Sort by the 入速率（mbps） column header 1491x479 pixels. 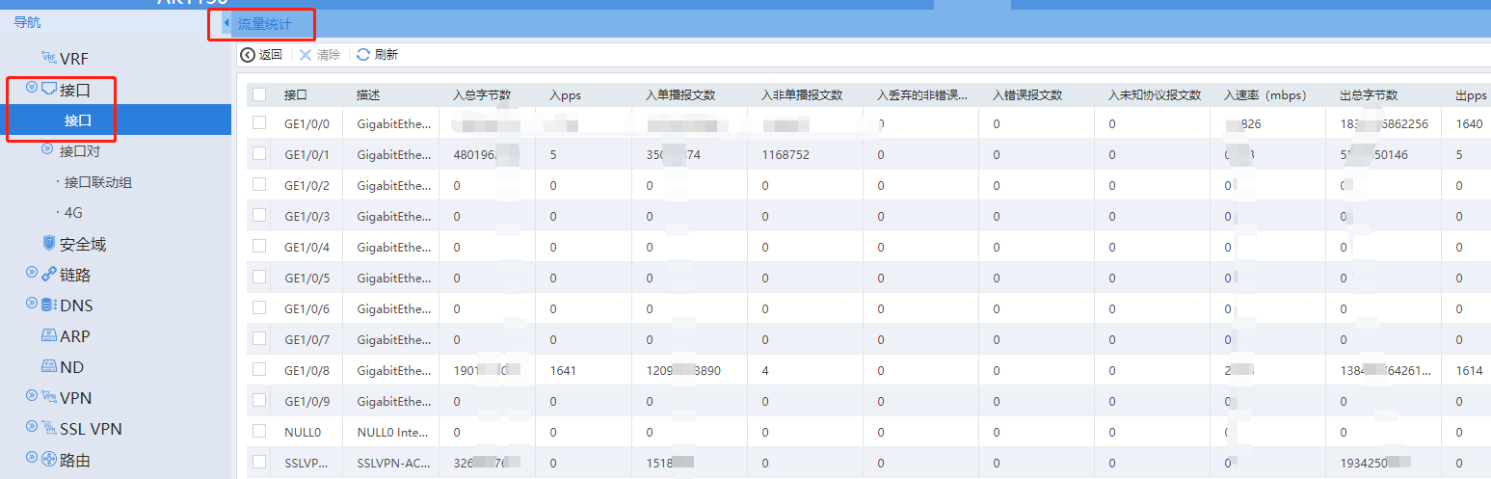point(1265,95)
